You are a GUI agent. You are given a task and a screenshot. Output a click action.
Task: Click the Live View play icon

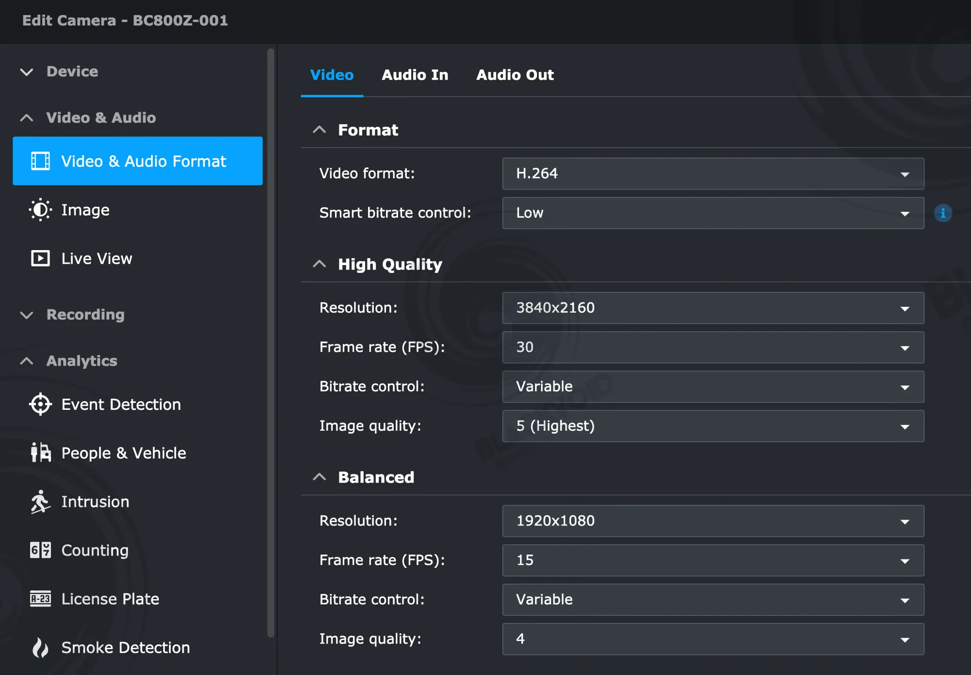(x=40, y=258)
